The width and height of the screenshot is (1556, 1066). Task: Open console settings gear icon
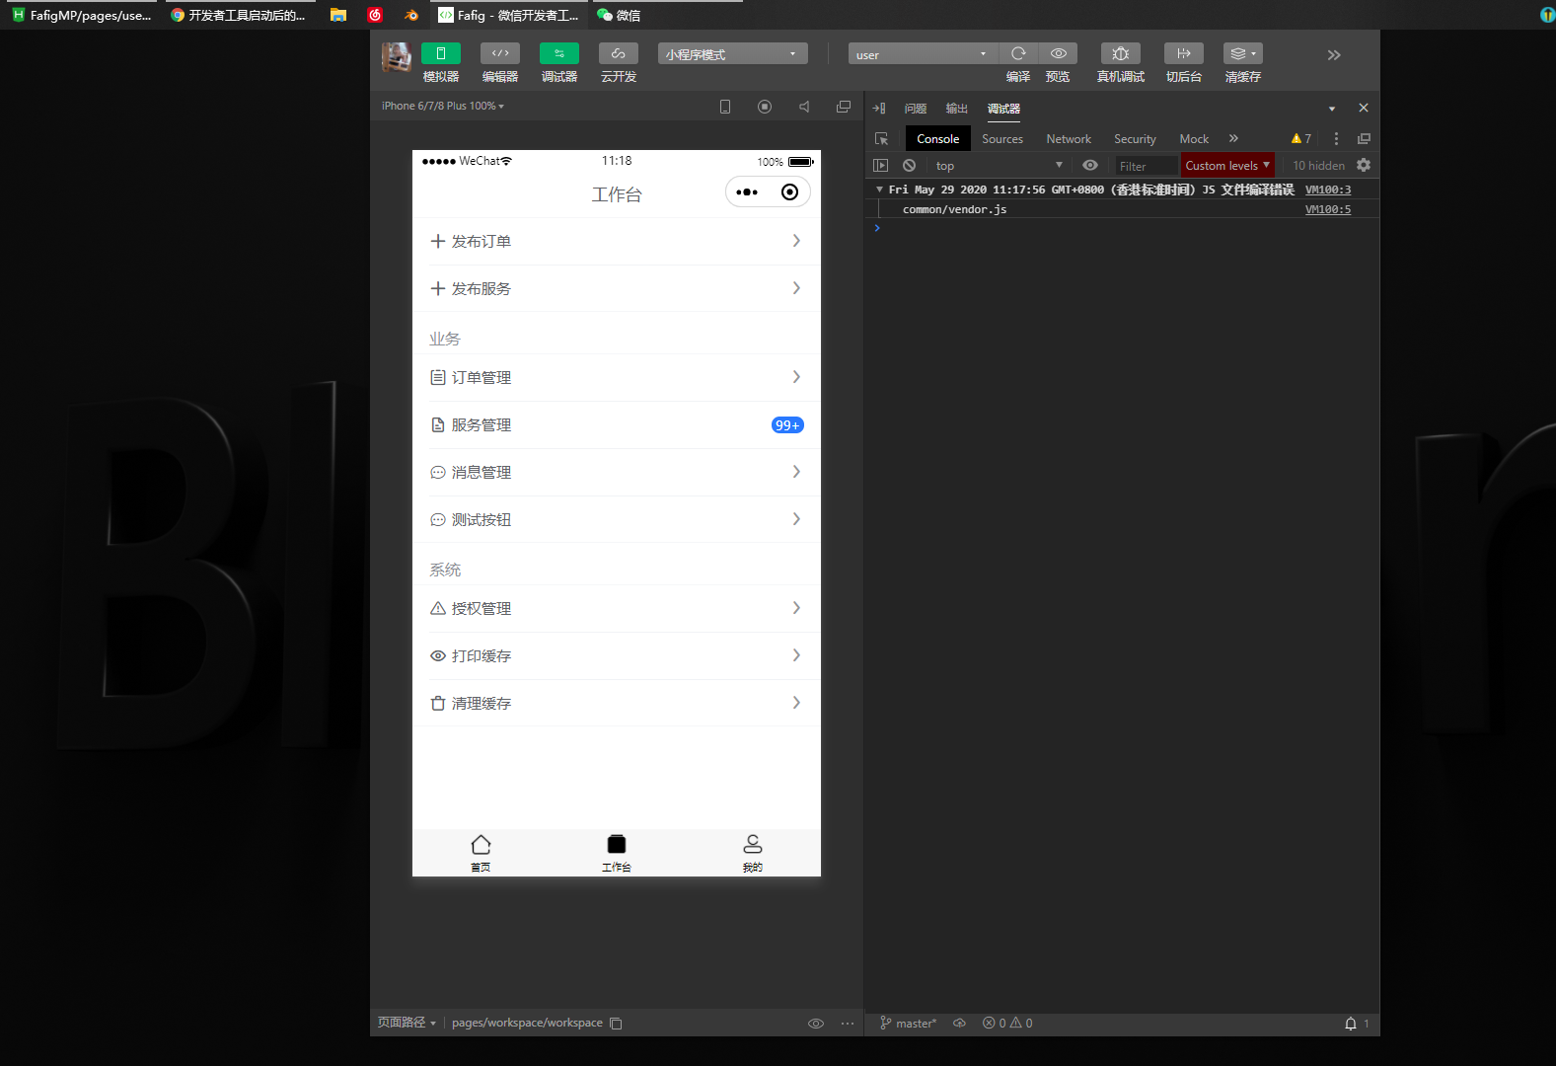1364,165
